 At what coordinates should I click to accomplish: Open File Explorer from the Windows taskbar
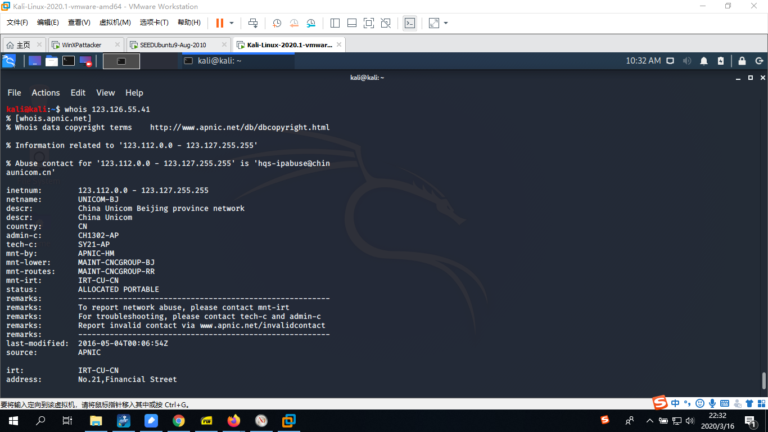[96, 420]
